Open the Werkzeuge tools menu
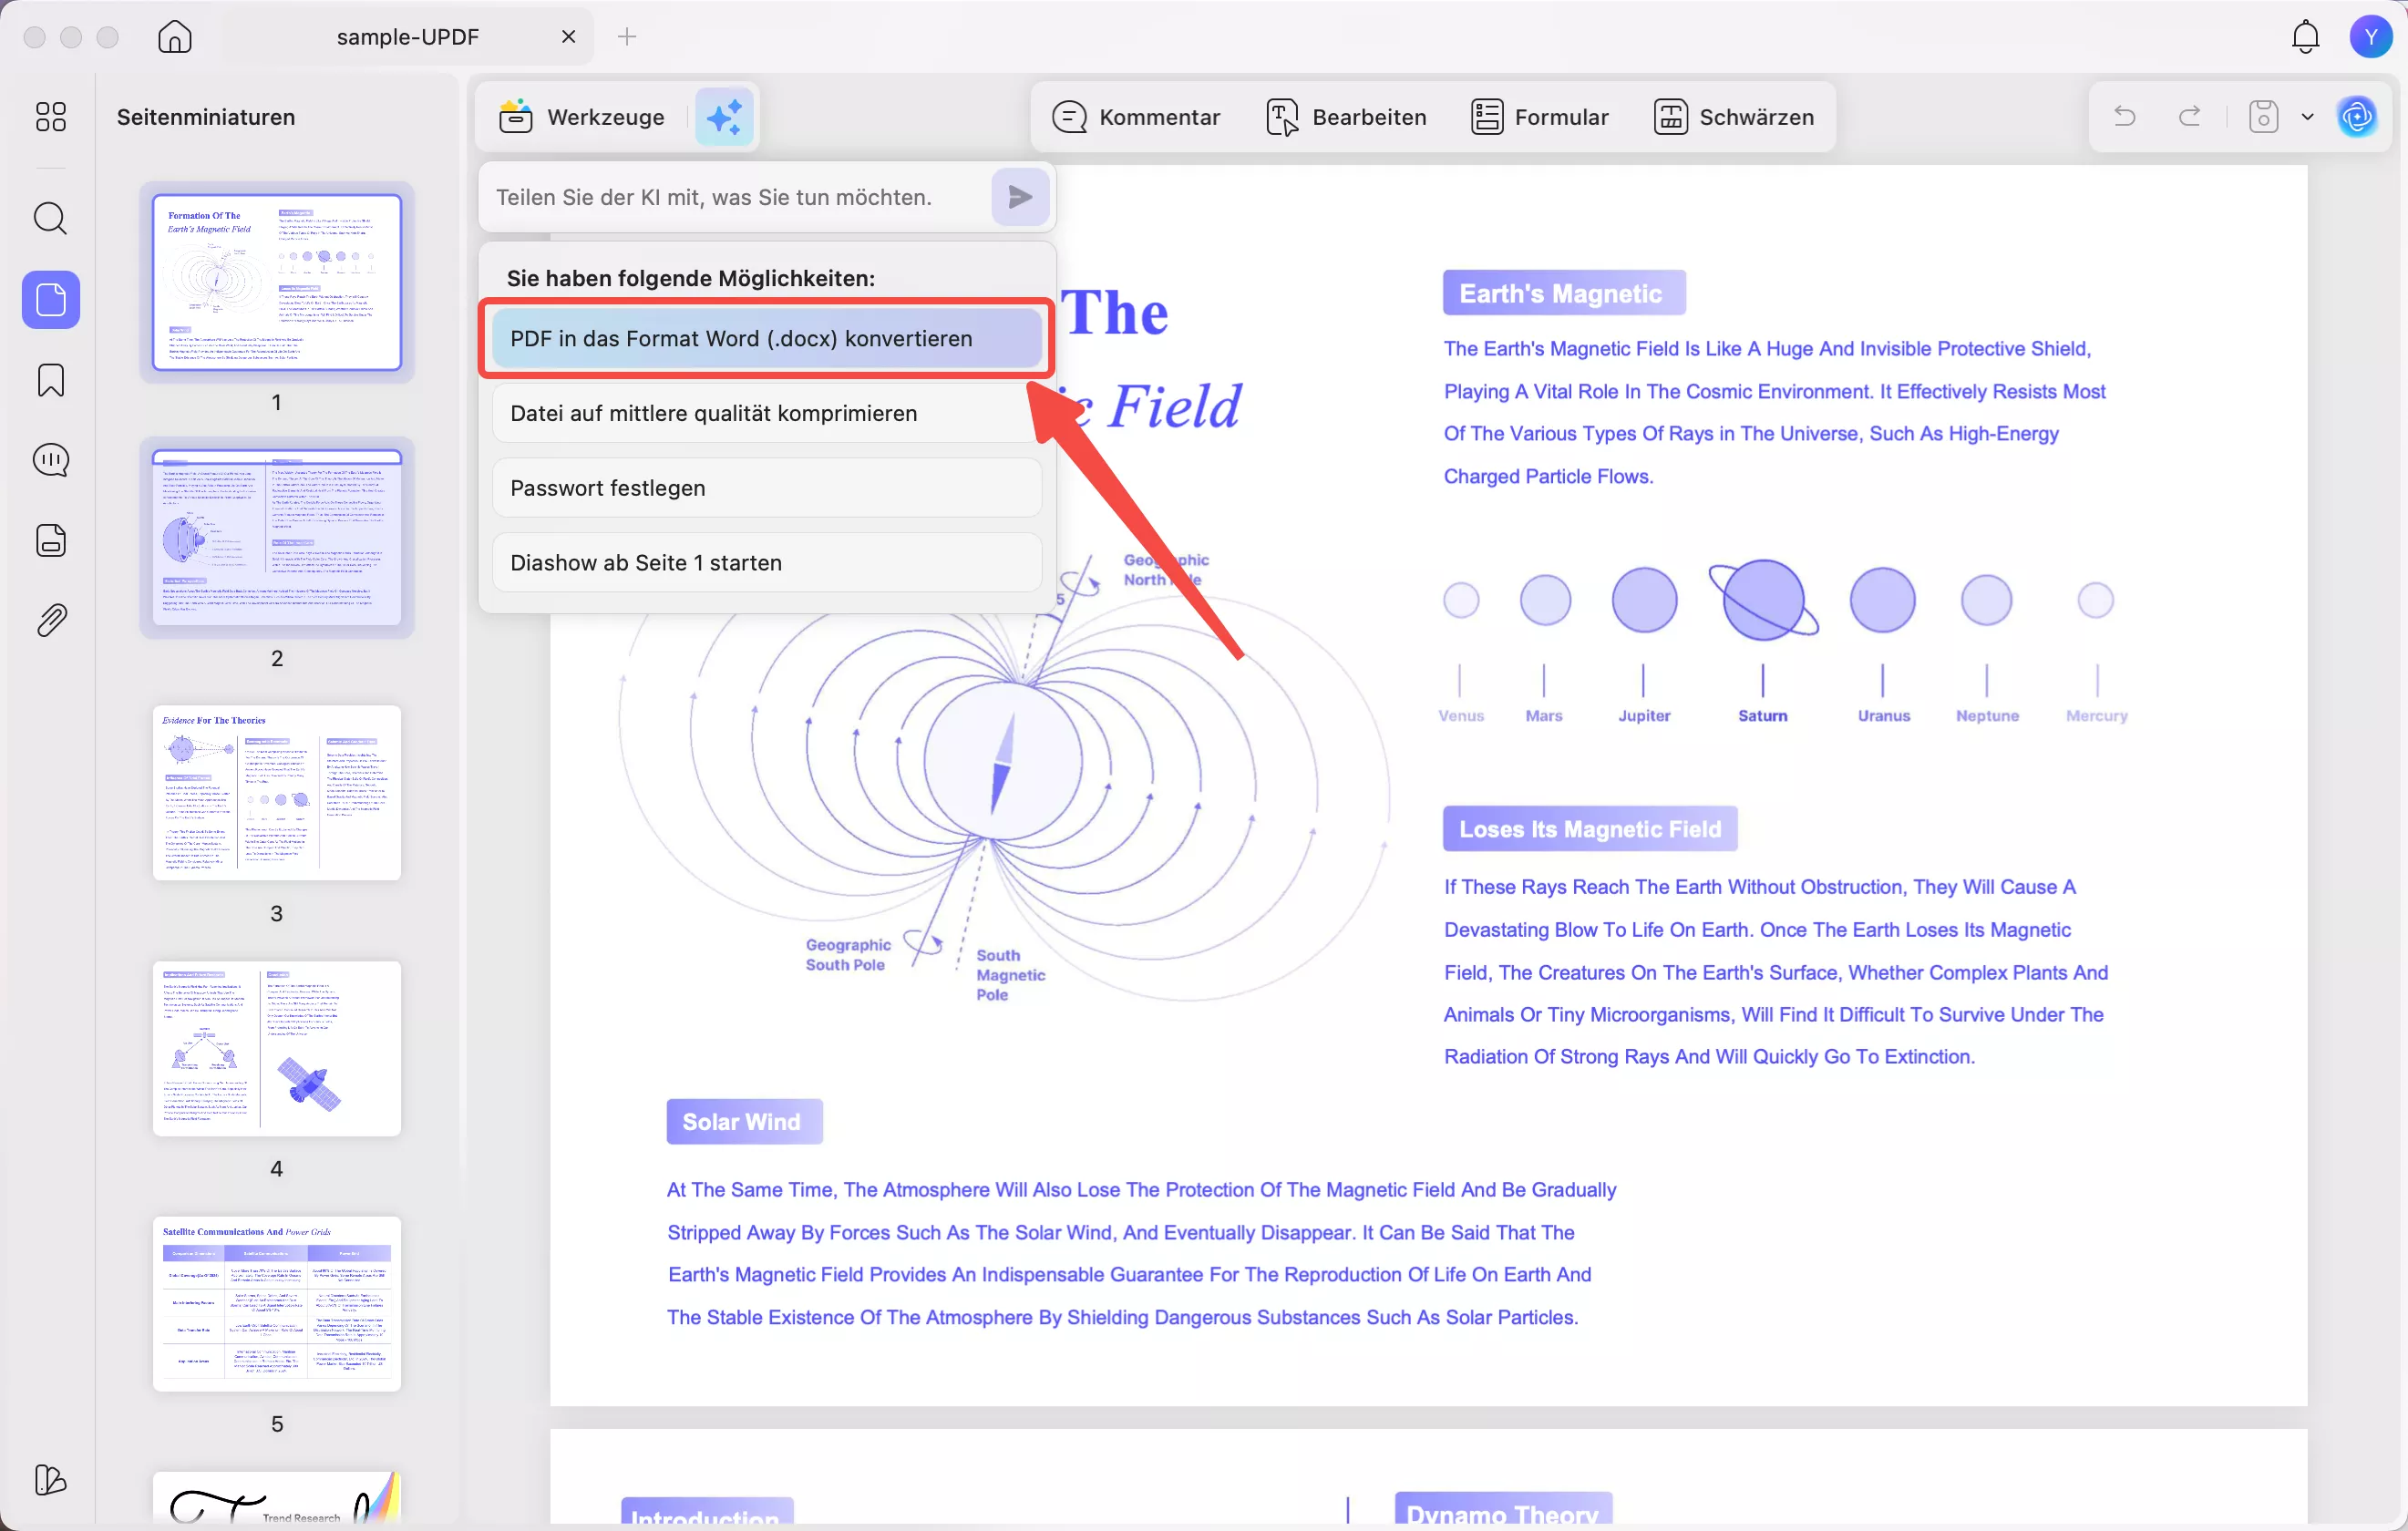 583,117
